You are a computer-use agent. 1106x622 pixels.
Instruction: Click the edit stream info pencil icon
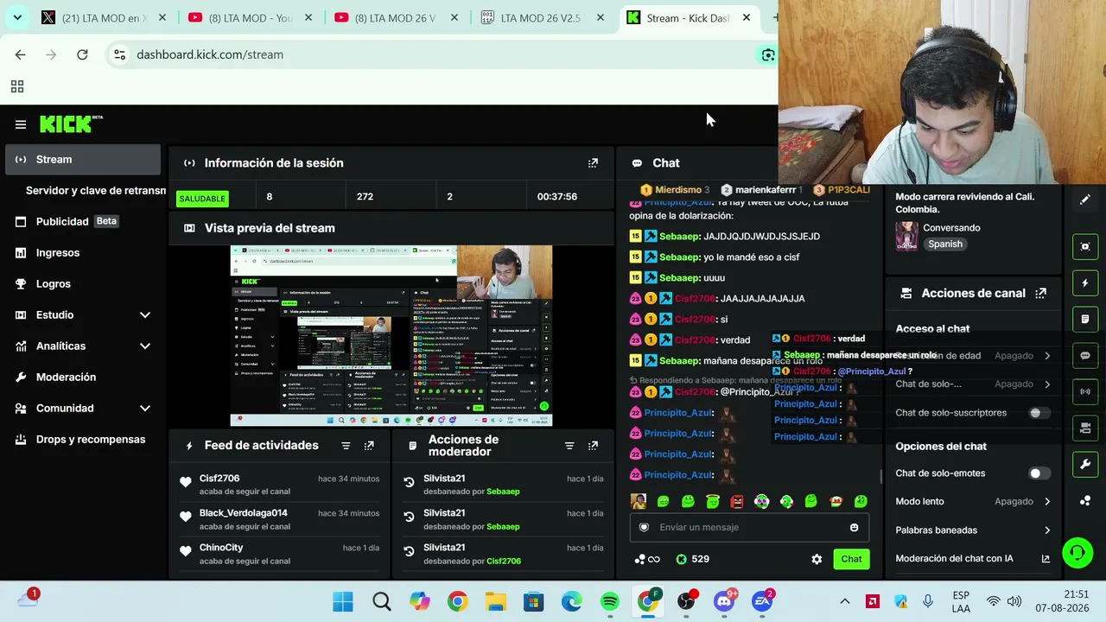(x=1085, y=199)
